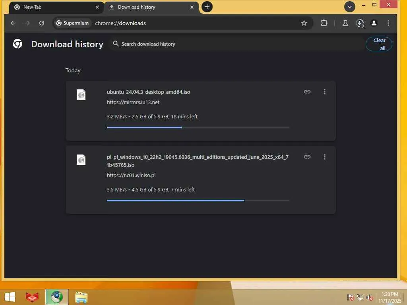This screenshot has width=407, height=305.
Task: Click the Windows 10 ISO file icon
Action: click(x=81, y=160)
